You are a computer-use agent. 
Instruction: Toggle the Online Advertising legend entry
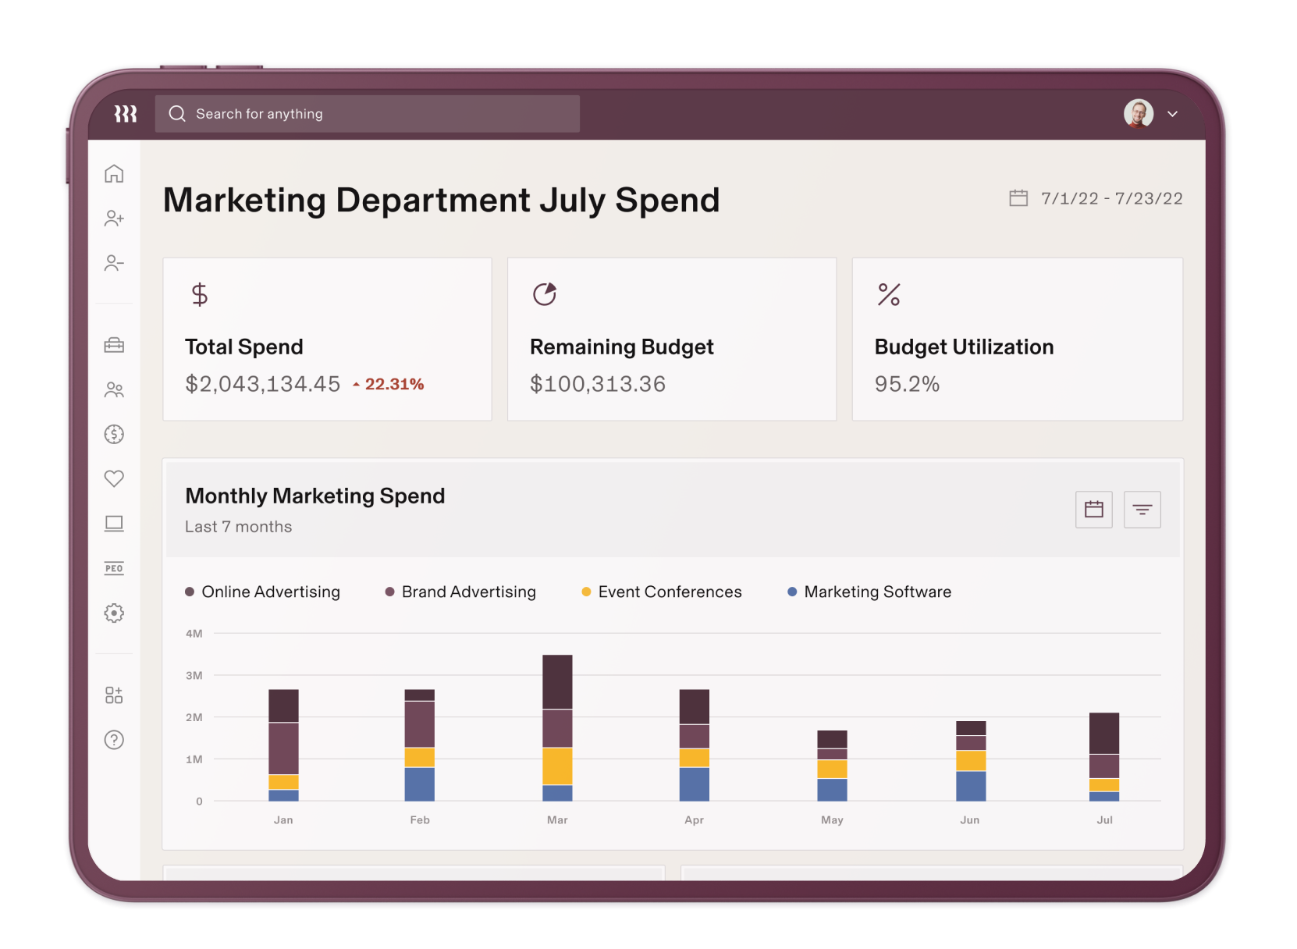point(271,592)
